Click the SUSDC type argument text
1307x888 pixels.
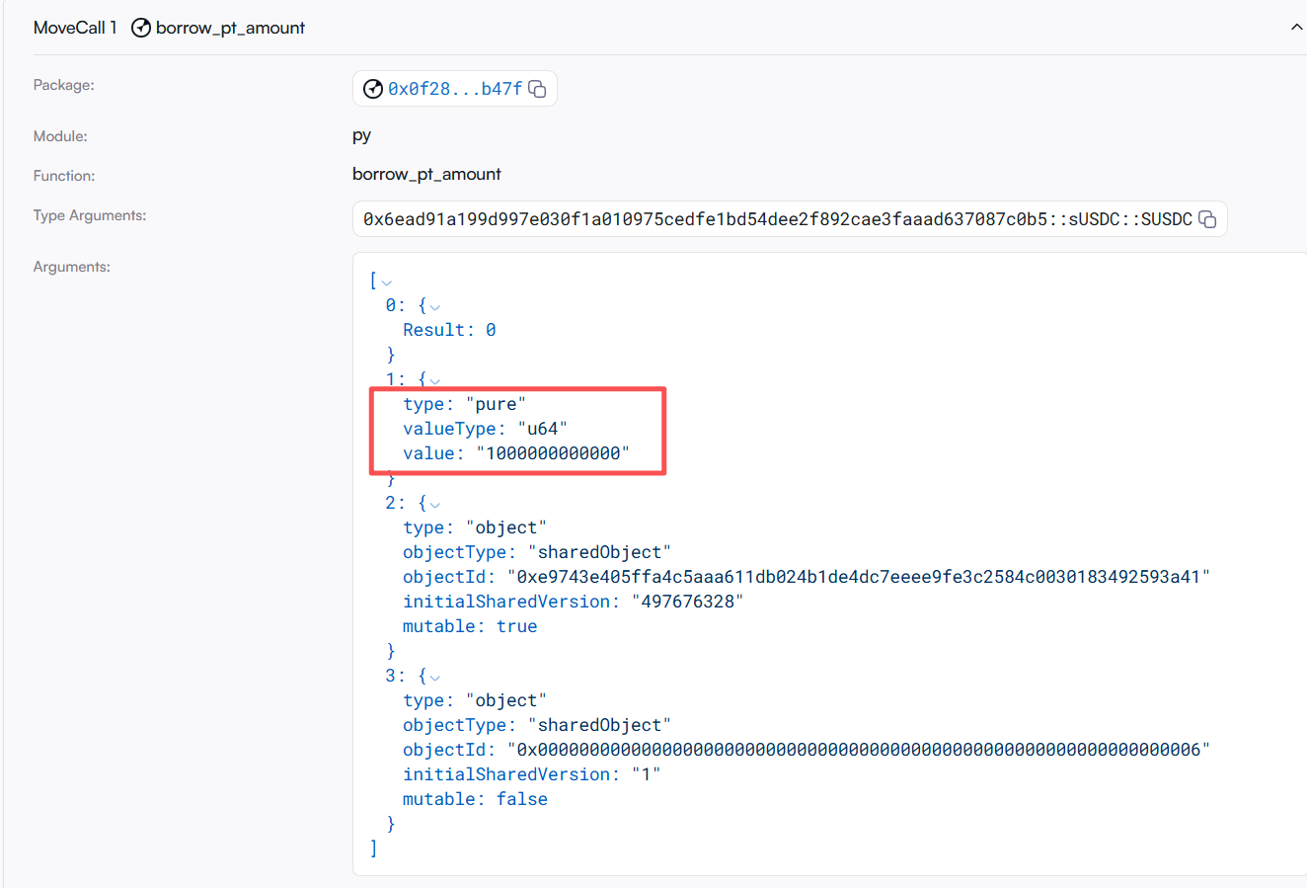point(777,219)
